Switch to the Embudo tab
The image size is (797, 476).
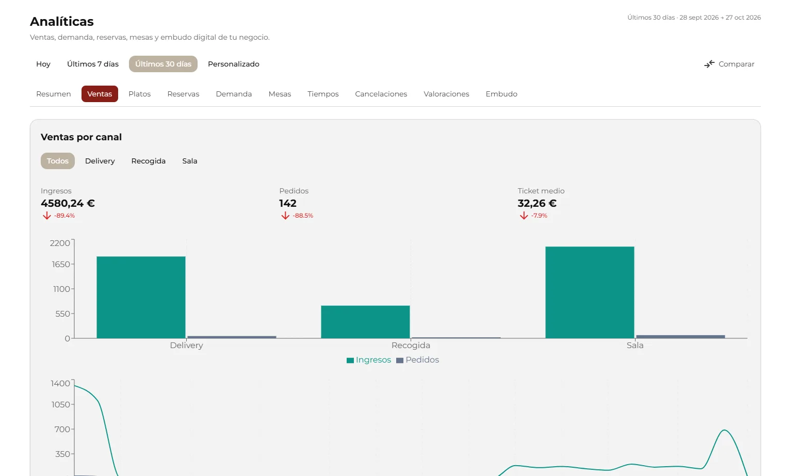click(501, 94)
